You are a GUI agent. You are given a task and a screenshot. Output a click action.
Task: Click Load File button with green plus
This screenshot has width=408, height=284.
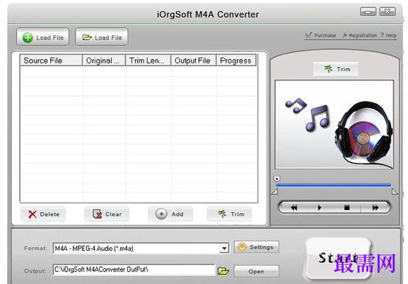point(43,38)
